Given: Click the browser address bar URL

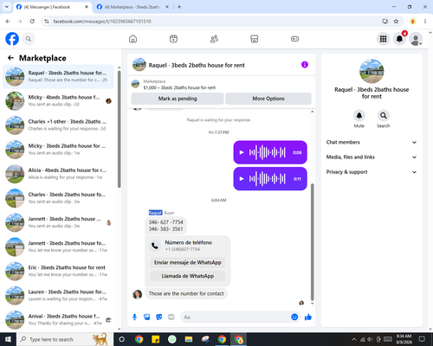Looking at the screenshot, I should click(x=102, y=22).
